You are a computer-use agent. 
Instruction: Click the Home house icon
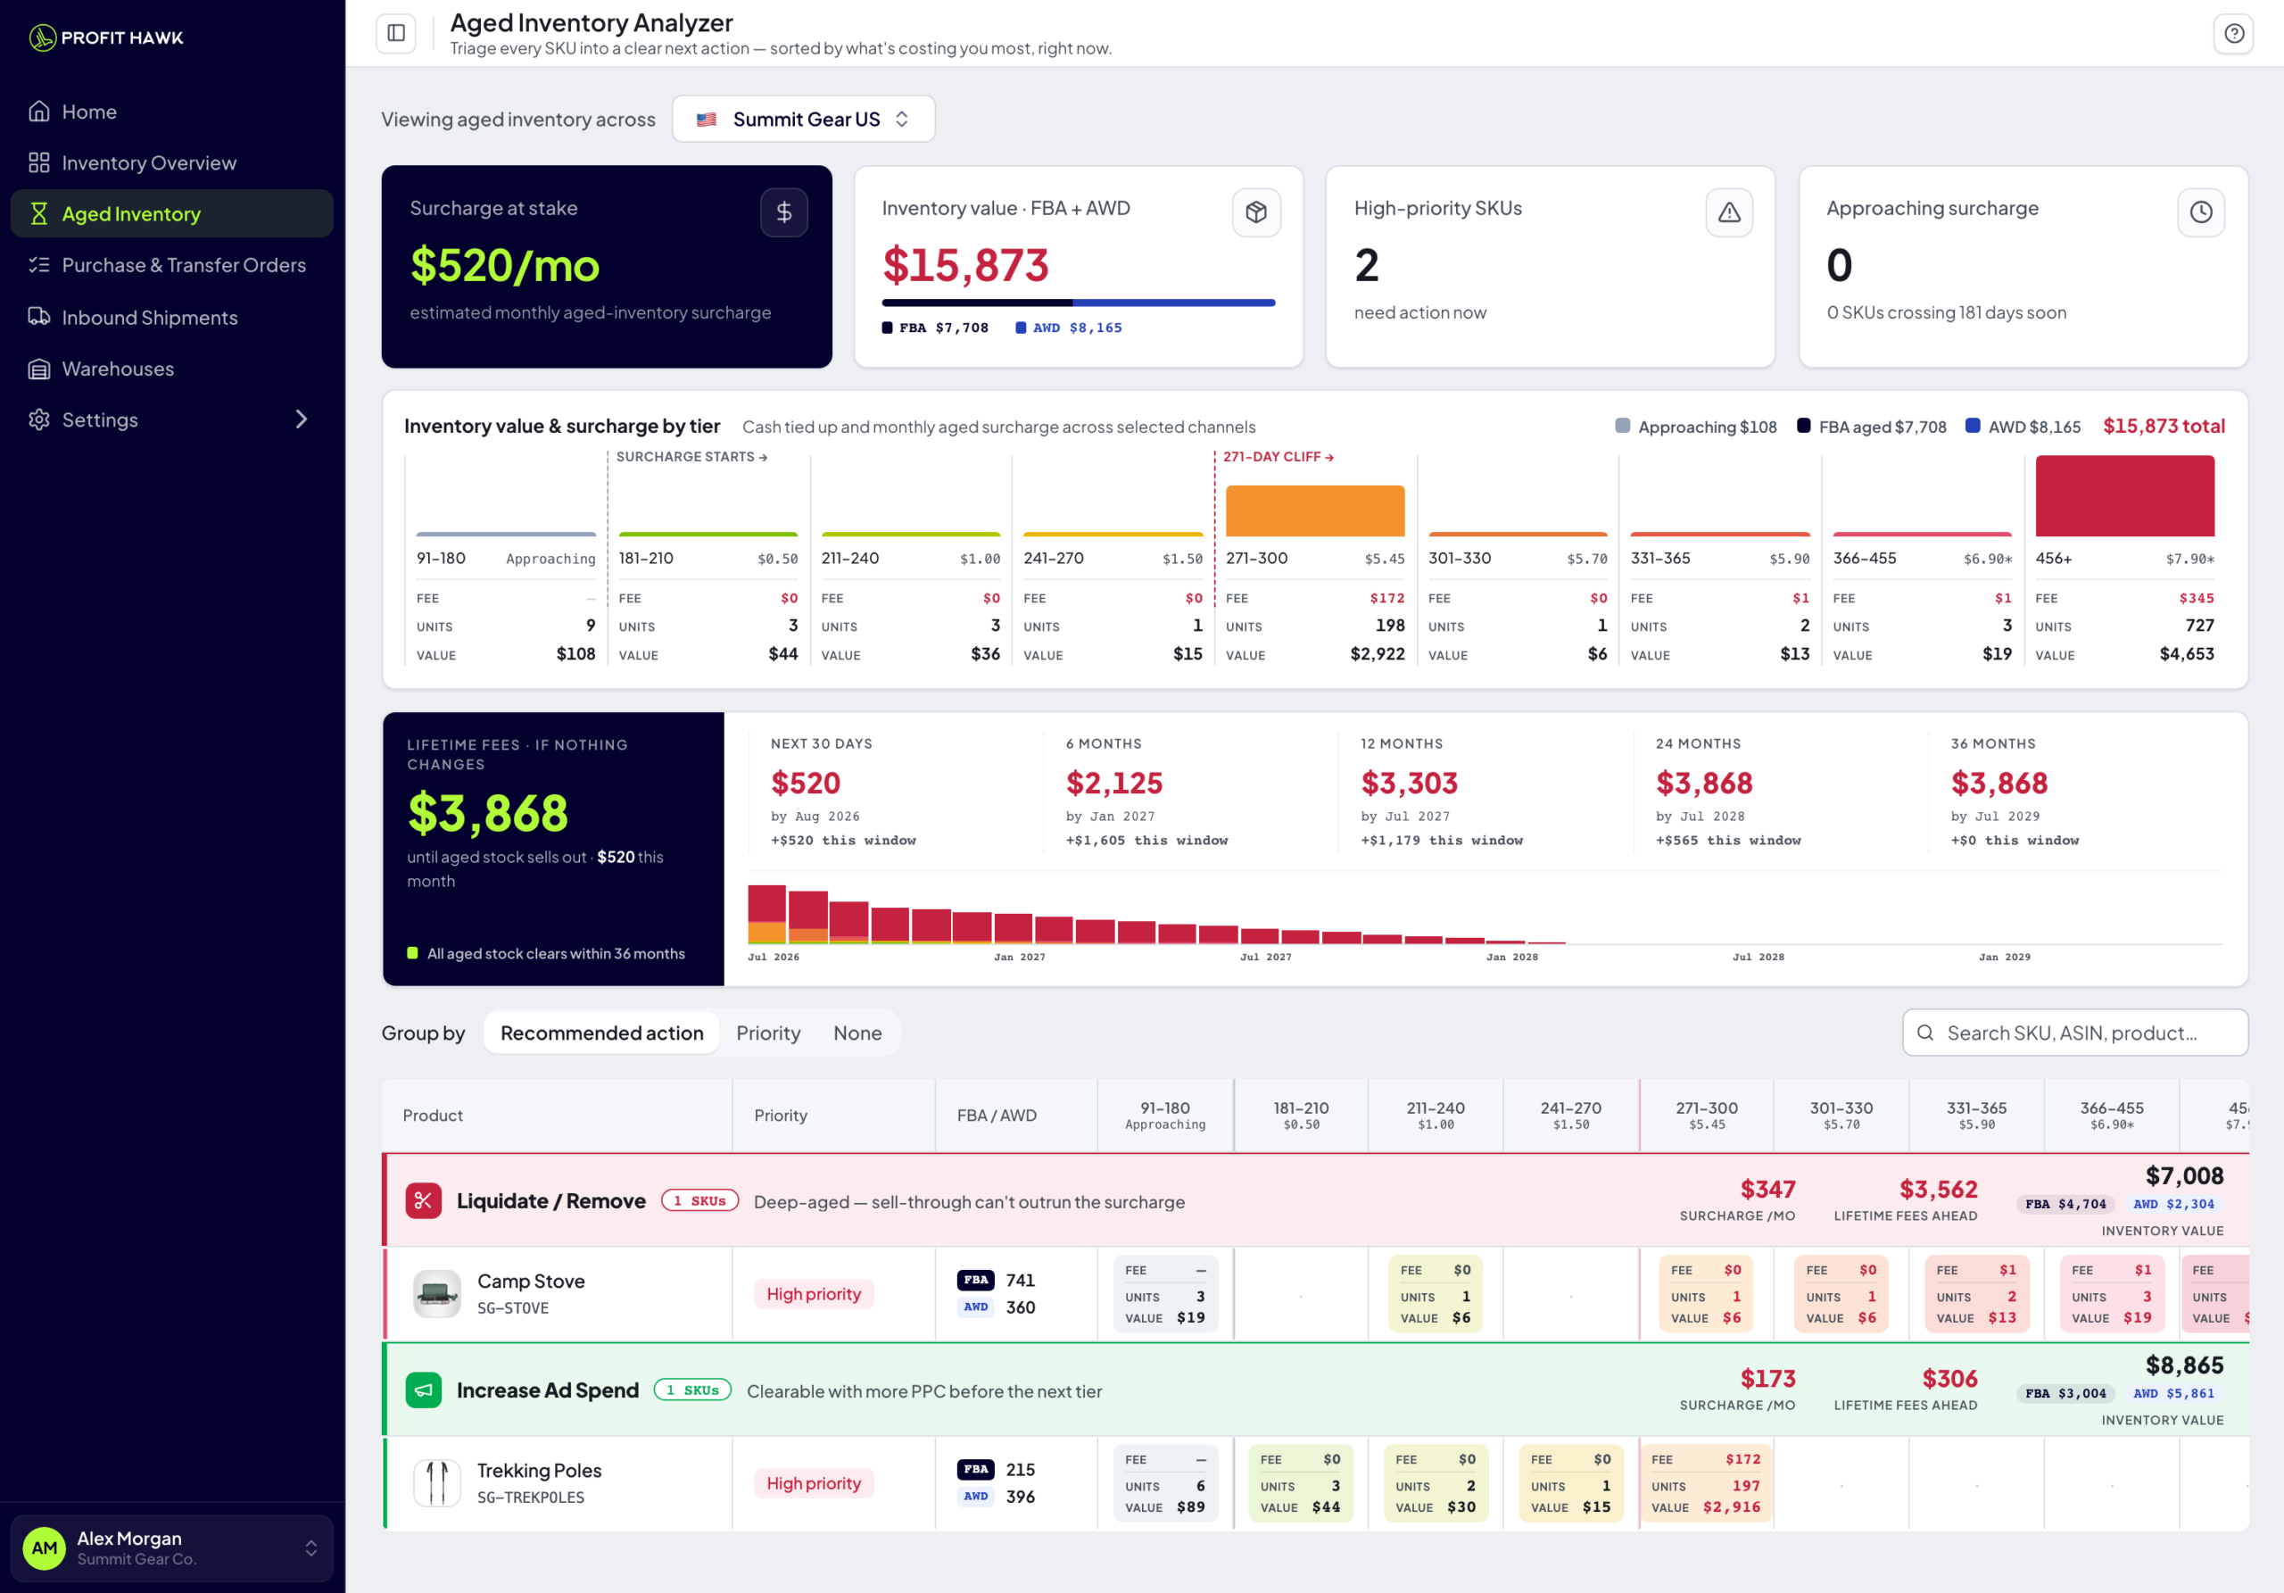click(x=40, y=112)
